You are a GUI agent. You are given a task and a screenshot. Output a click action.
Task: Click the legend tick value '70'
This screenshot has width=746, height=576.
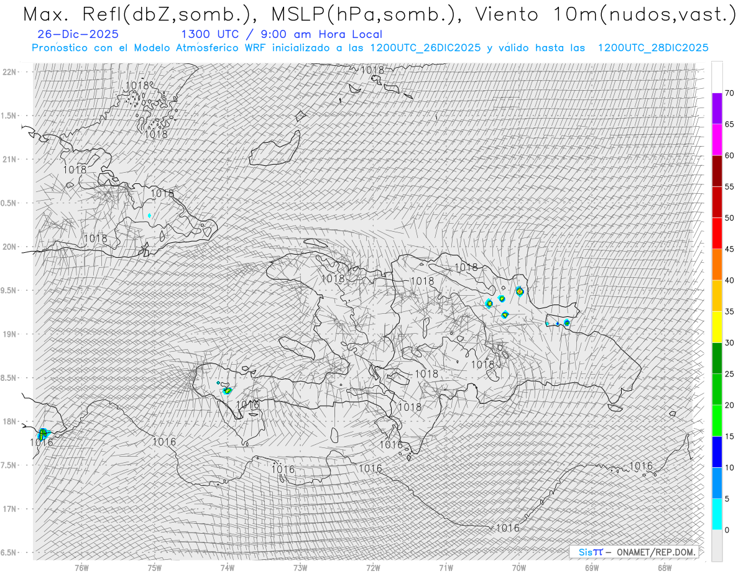click(729, 93)
